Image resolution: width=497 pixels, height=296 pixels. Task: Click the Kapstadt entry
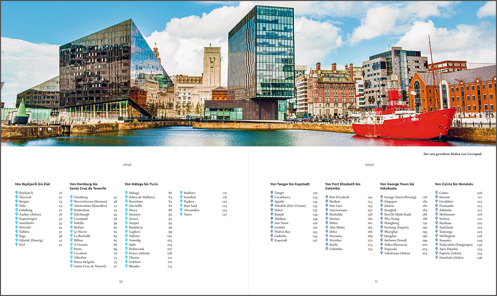tap(281, 240)
